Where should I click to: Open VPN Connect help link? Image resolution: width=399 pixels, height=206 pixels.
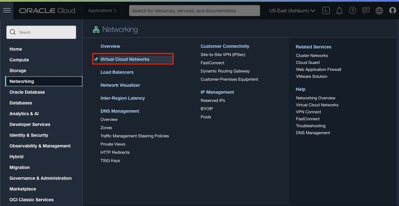coord(309,112)
